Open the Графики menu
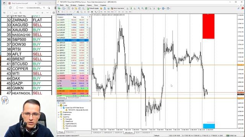The image size is (245, 137). 81,5
